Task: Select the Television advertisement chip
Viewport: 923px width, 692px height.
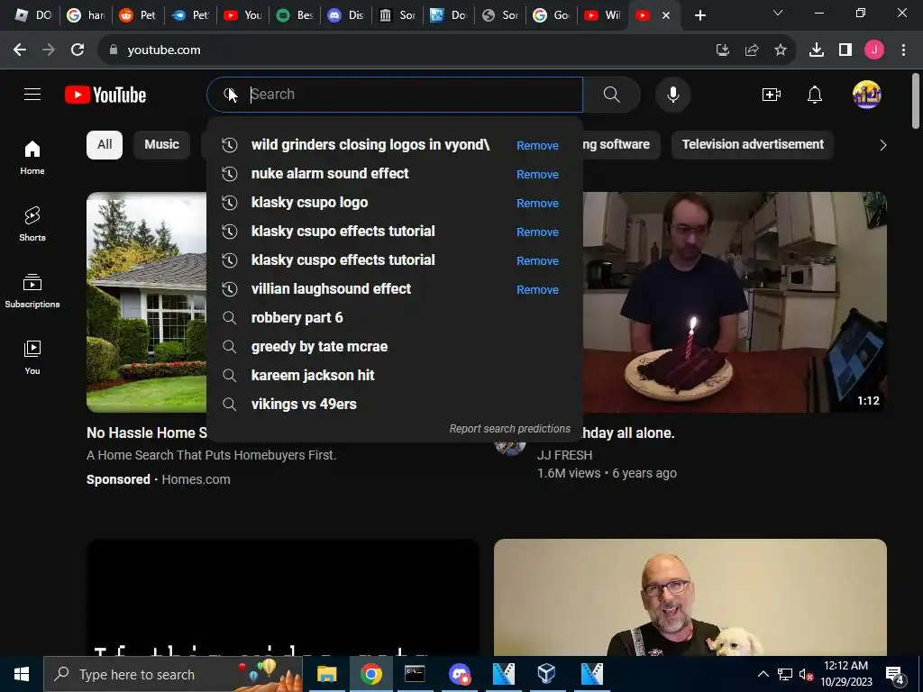Action: pyautogui.click(x=753, y=145)
